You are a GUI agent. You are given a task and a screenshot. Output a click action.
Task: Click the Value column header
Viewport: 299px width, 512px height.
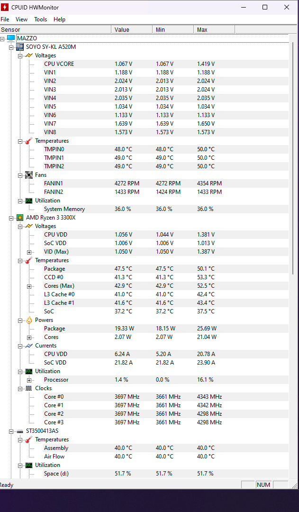pyautogui.click(x=132, y=30)
